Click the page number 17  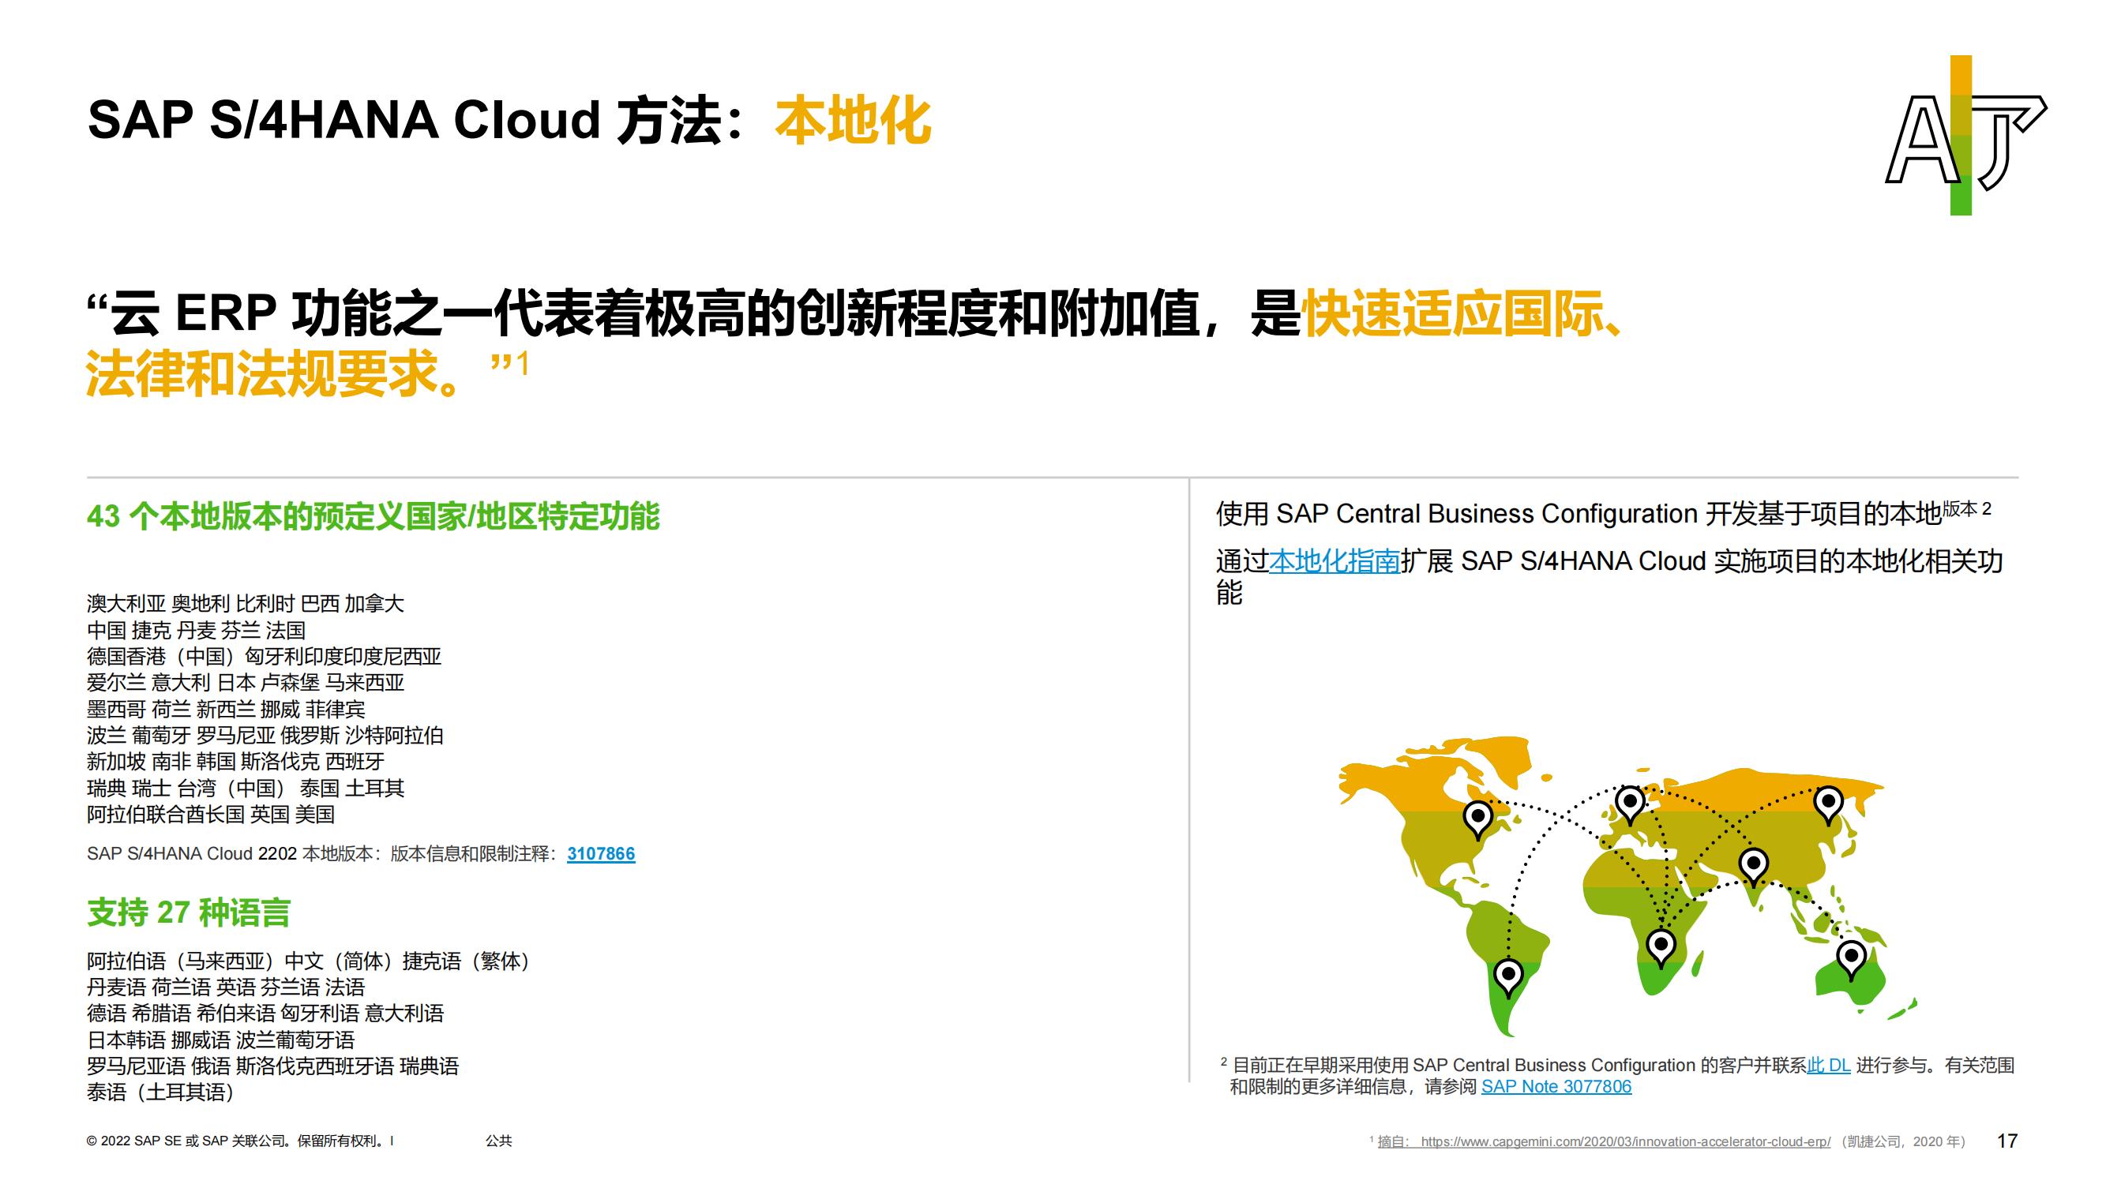2007,1141
